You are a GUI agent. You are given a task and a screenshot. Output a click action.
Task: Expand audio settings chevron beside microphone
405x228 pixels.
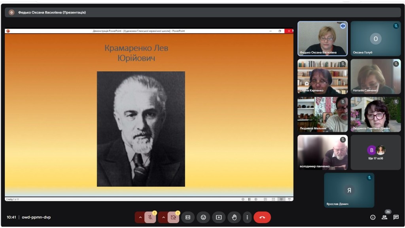click(x=140, y=217)
